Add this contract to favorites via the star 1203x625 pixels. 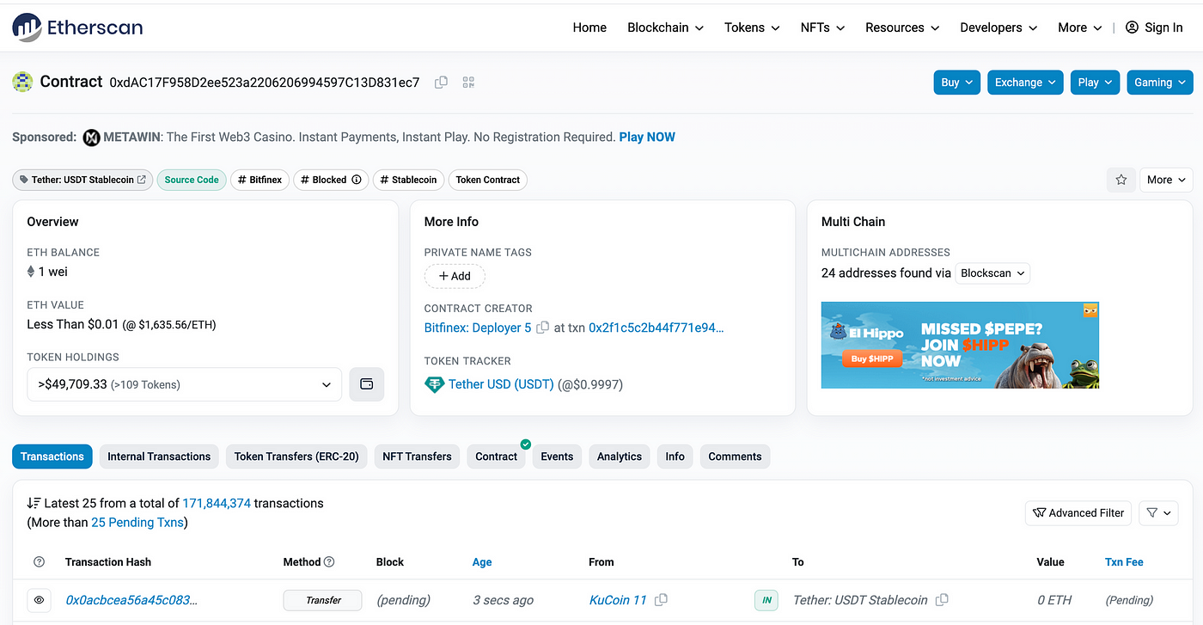click(1121, 180)
